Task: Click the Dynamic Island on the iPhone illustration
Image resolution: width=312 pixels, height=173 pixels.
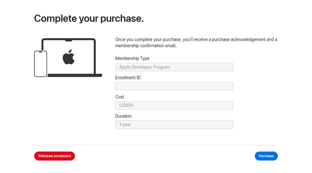Action: pos(41,53)
